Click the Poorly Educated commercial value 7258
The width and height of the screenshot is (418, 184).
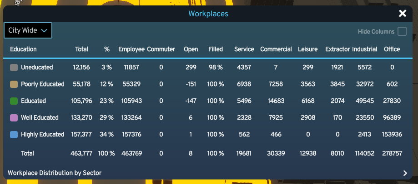276,84
